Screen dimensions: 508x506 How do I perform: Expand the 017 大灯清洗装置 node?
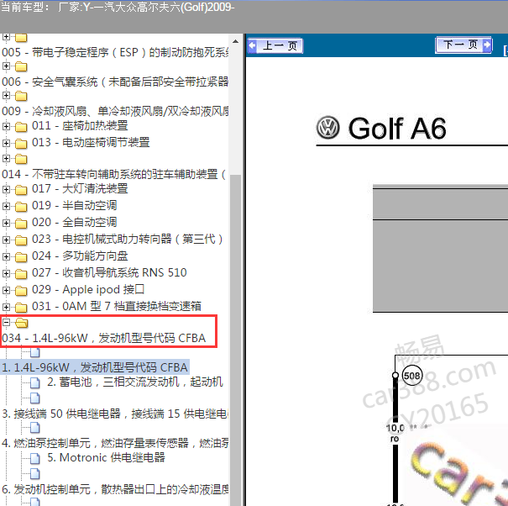6,189
